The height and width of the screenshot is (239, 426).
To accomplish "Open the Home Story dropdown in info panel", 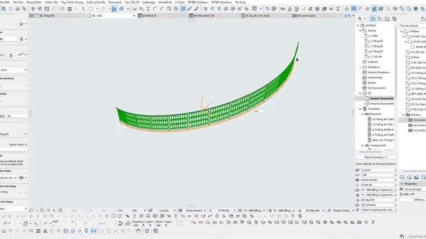I will (18, 145).
